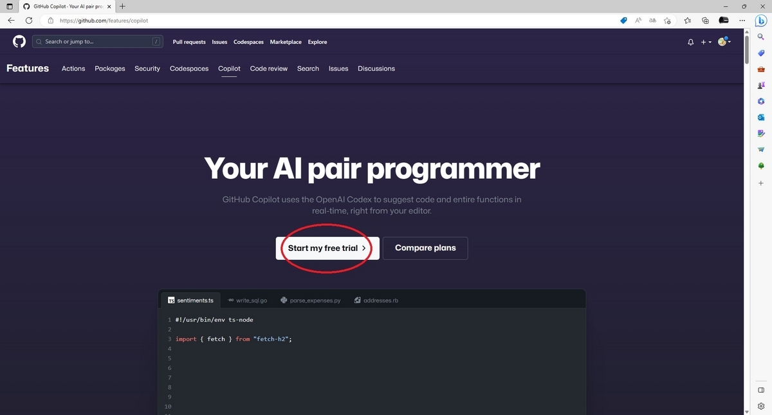Reload the current page

point(29,21)
